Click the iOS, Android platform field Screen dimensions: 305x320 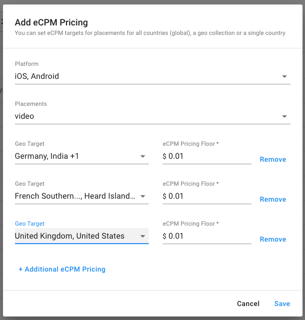click(x=153, y=76)
